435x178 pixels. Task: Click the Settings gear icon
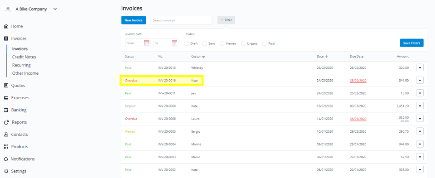point(6,171)
